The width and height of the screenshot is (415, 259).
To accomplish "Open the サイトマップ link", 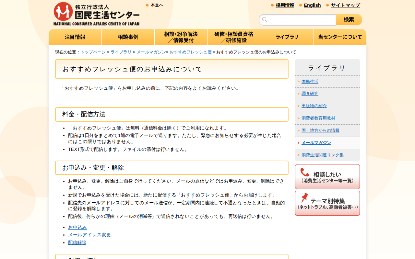I will coord(345,5).
